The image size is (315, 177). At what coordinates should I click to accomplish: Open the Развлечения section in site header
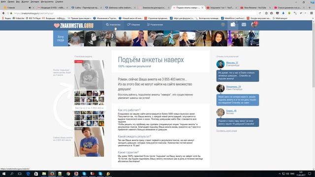[x=155, y=25]
